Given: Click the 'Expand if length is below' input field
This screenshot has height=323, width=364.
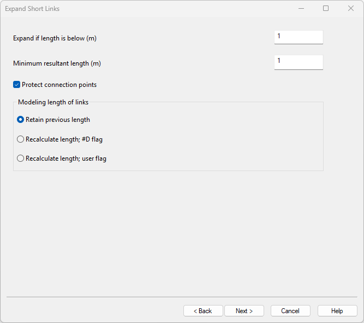Looking at the screenshot, I should pos(299,37).
